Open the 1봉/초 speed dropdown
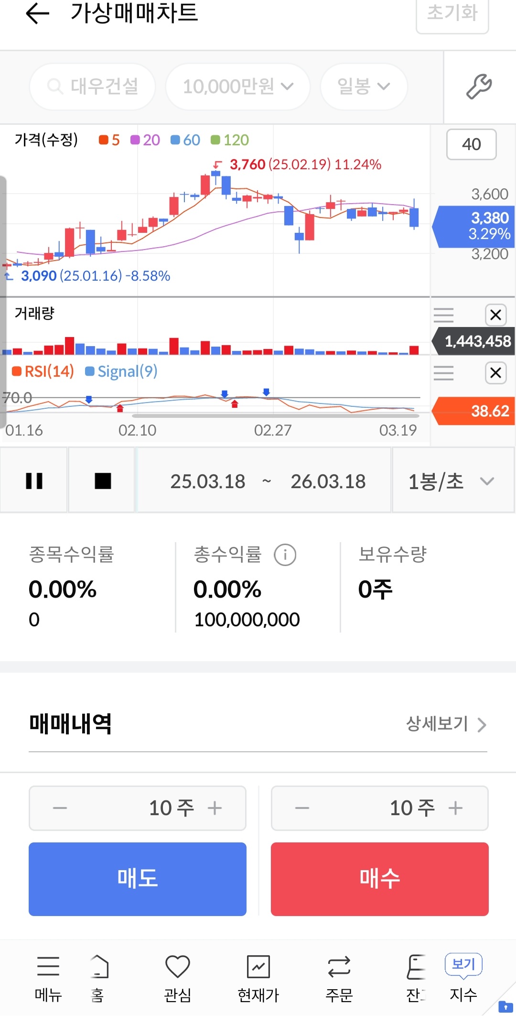The width and height of the screenshot is (516, 1016). coord(452,481)
